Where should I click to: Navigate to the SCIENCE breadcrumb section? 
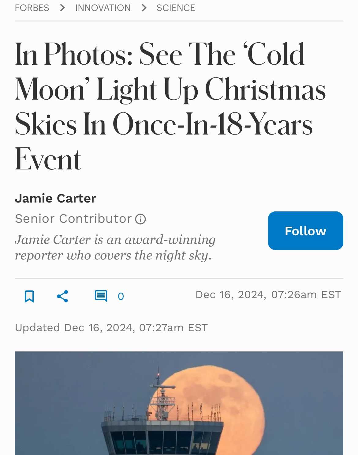176,8
